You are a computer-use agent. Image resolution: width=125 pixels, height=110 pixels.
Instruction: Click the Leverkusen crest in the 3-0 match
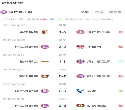(x=80, y=106)
